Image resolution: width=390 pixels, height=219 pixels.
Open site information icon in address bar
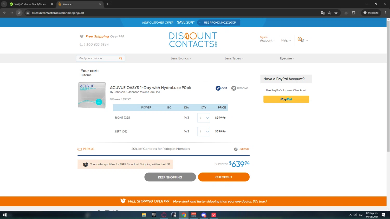[x=28, y=13]
